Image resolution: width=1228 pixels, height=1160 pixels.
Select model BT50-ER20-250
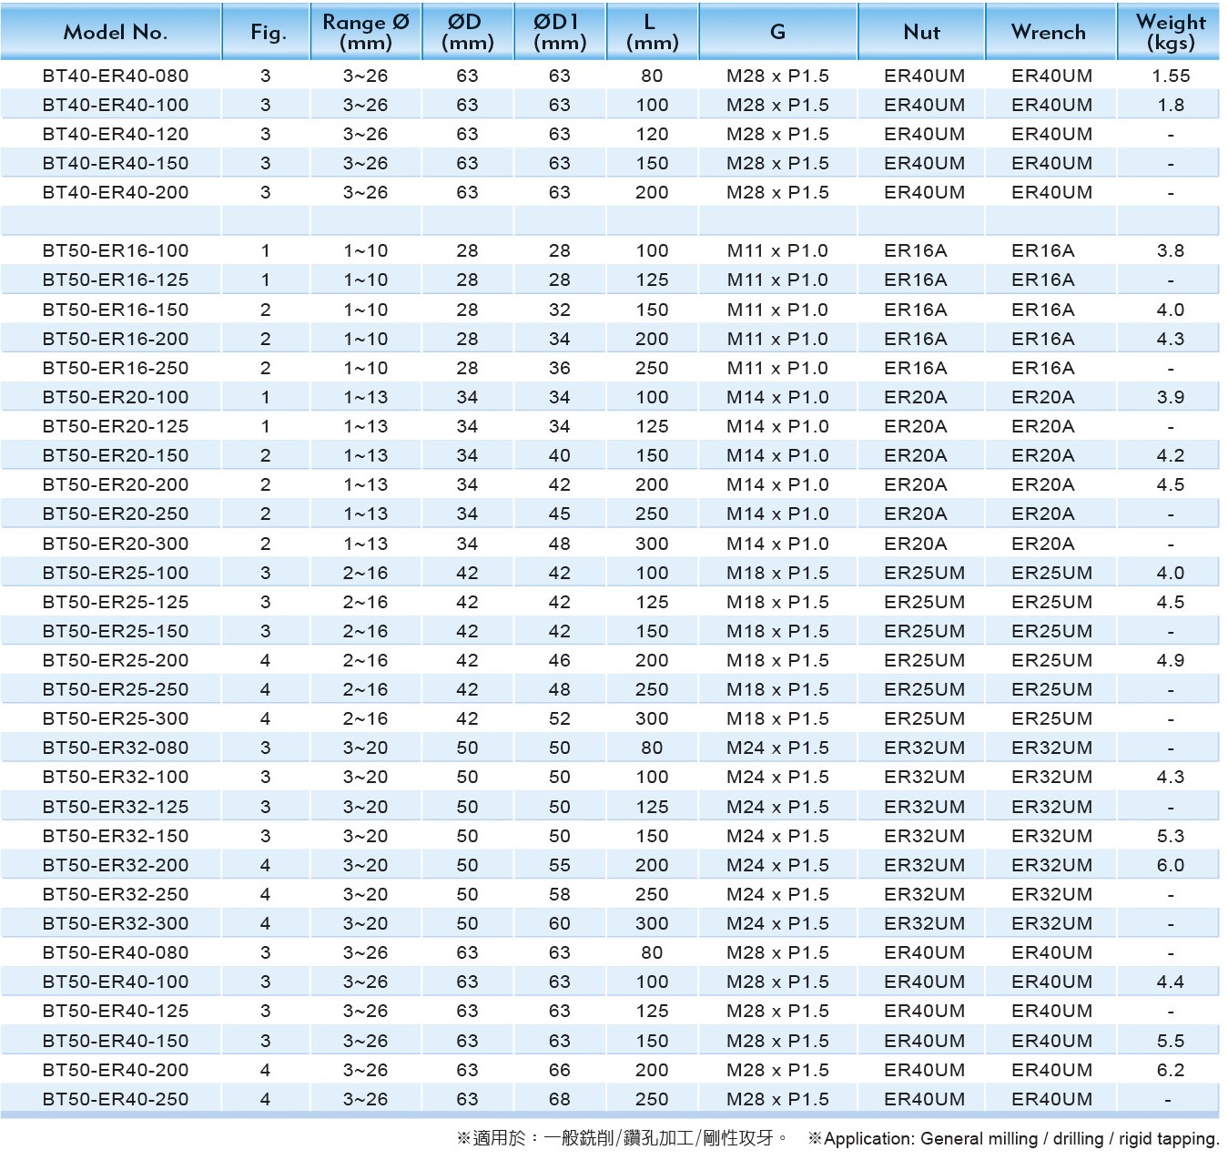click(x=116, y=514)
